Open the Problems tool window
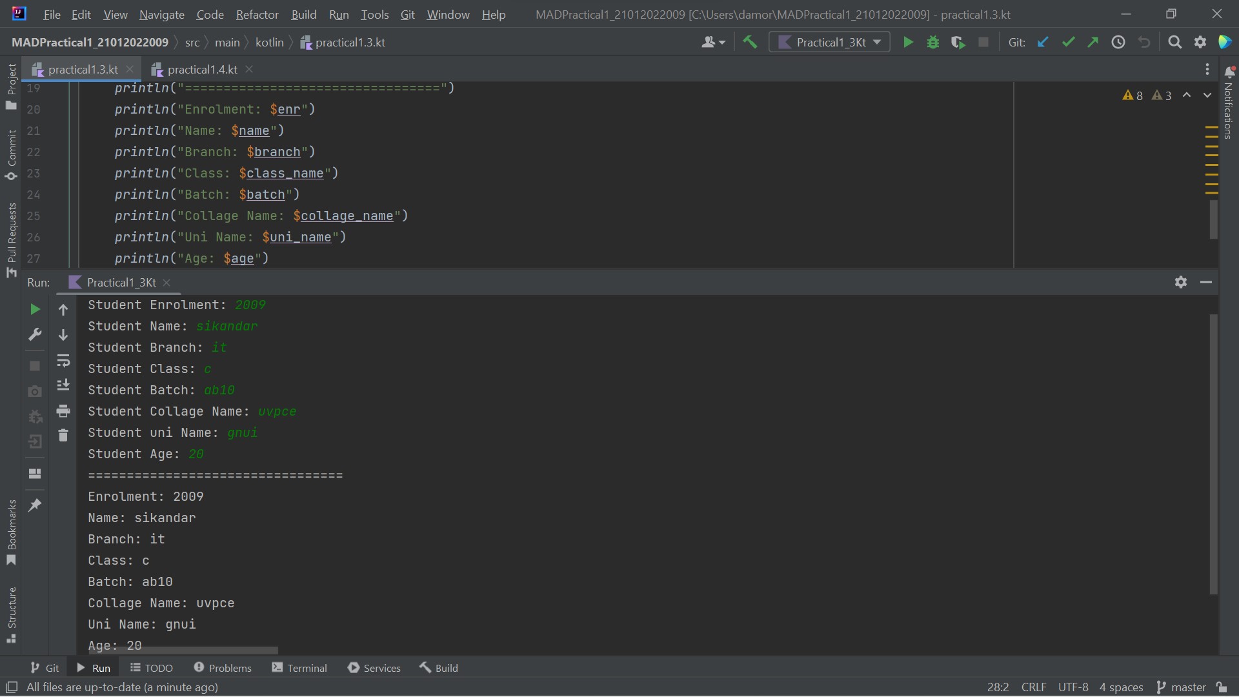 point(223,668)
